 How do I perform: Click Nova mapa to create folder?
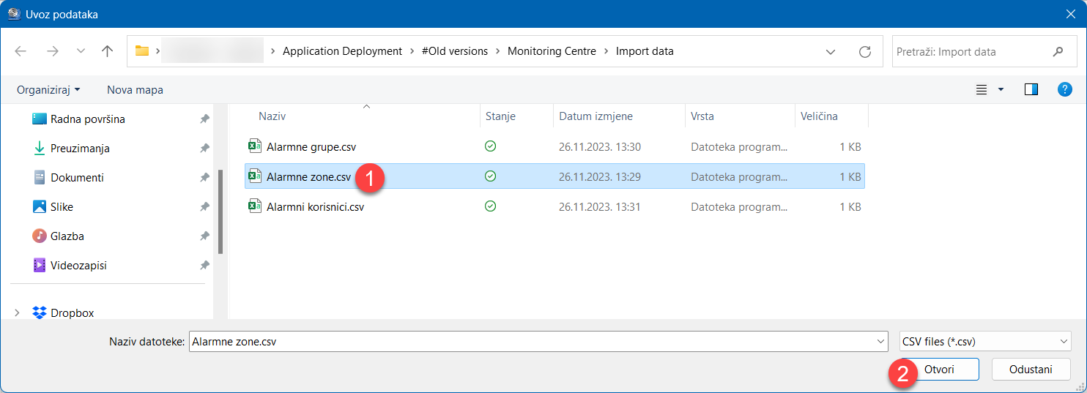point(135,90)
